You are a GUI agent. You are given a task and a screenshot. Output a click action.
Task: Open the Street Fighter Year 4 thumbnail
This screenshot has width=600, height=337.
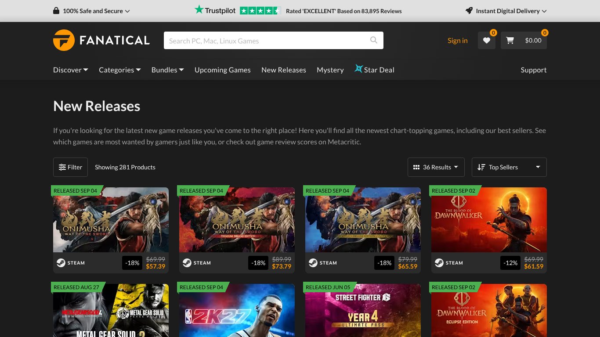pos(363,310)
